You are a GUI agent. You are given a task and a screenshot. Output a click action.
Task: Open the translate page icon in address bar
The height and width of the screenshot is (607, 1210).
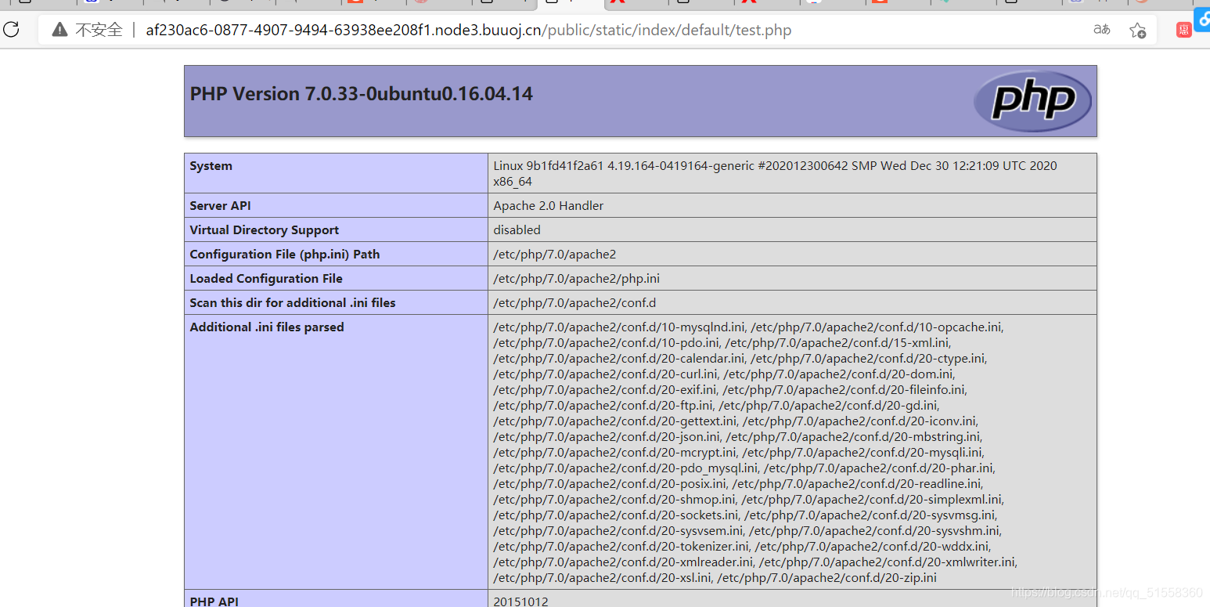1101,30
